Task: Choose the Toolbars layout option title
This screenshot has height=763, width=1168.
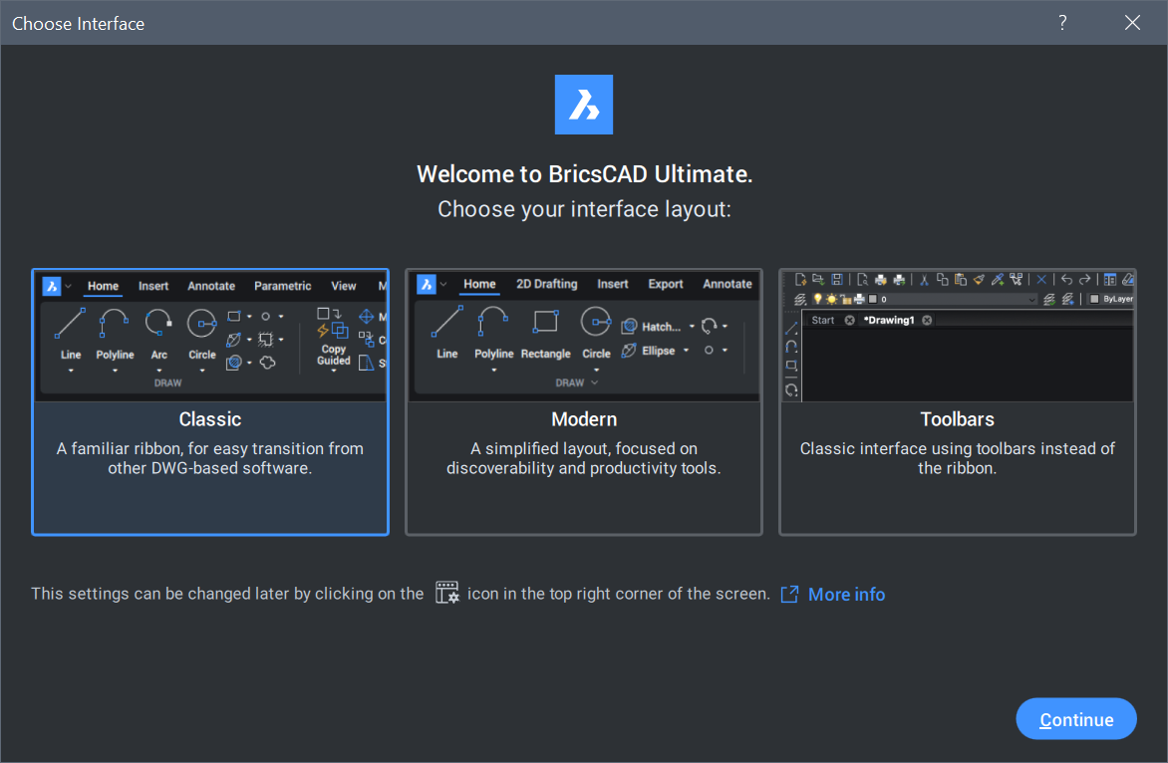Action: pyautogui.click(x=958, y=419)
